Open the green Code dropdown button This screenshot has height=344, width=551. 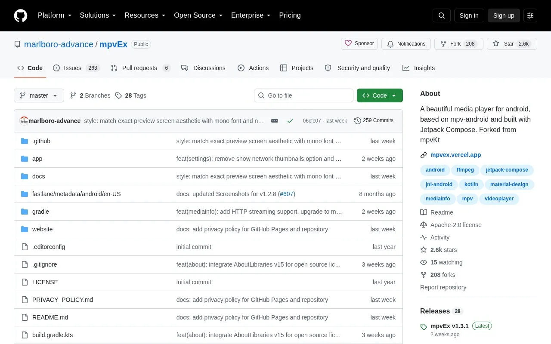tap(380, 95)
